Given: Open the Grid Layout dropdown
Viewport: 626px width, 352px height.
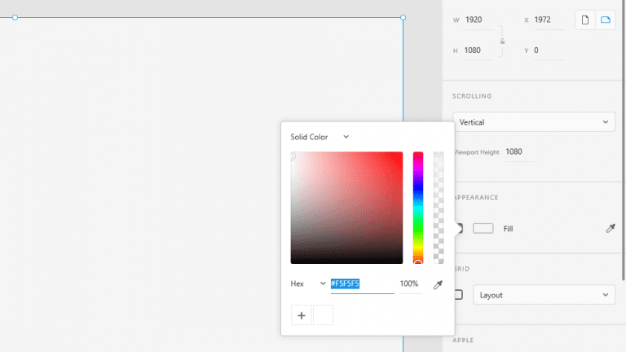Looking at the screenshot, I should point(544,295).
